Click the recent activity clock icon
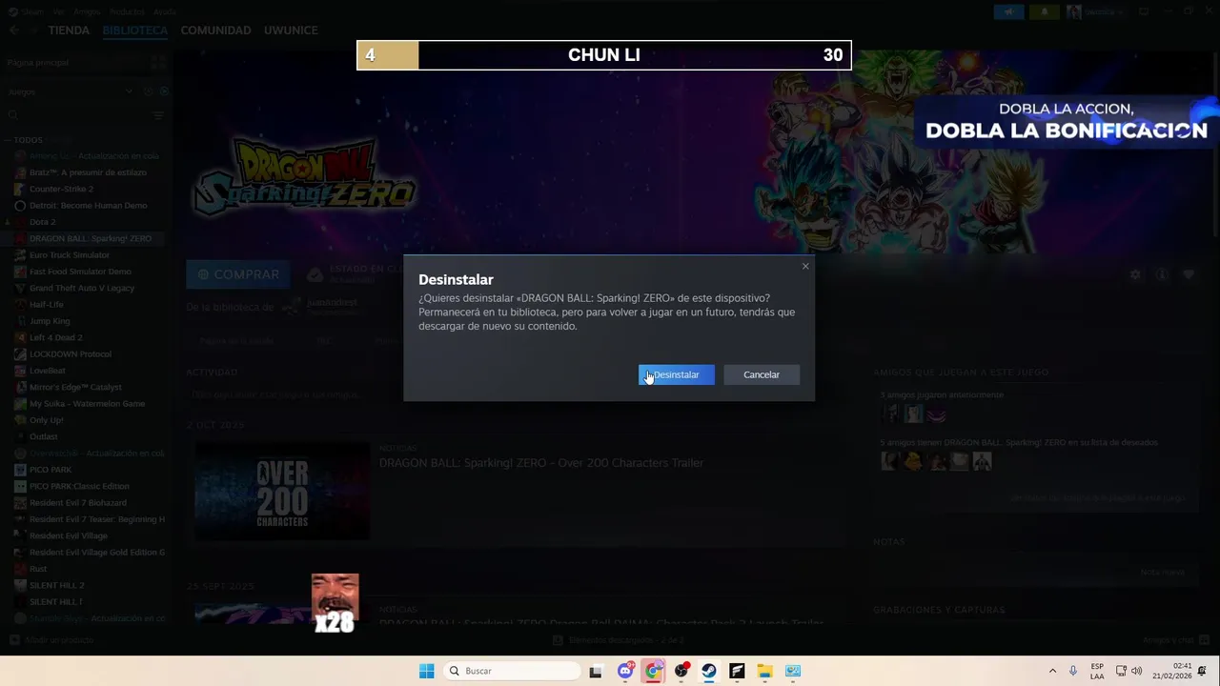The width and height of the screenshot is (1220, 686). pyautogui.click(x=149, y=91)
